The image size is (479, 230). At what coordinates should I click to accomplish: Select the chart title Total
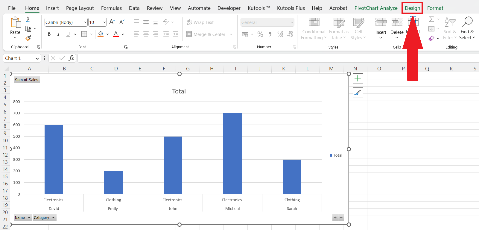point(179,91)
